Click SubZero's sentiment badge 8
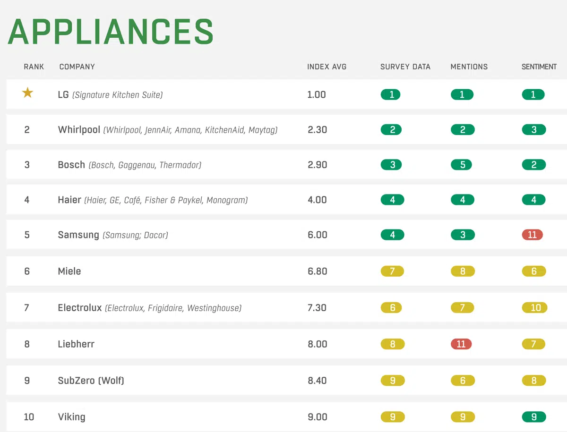The width and height of the screenshot is (567, 432). pyautogui.click(x=534, y=381)
